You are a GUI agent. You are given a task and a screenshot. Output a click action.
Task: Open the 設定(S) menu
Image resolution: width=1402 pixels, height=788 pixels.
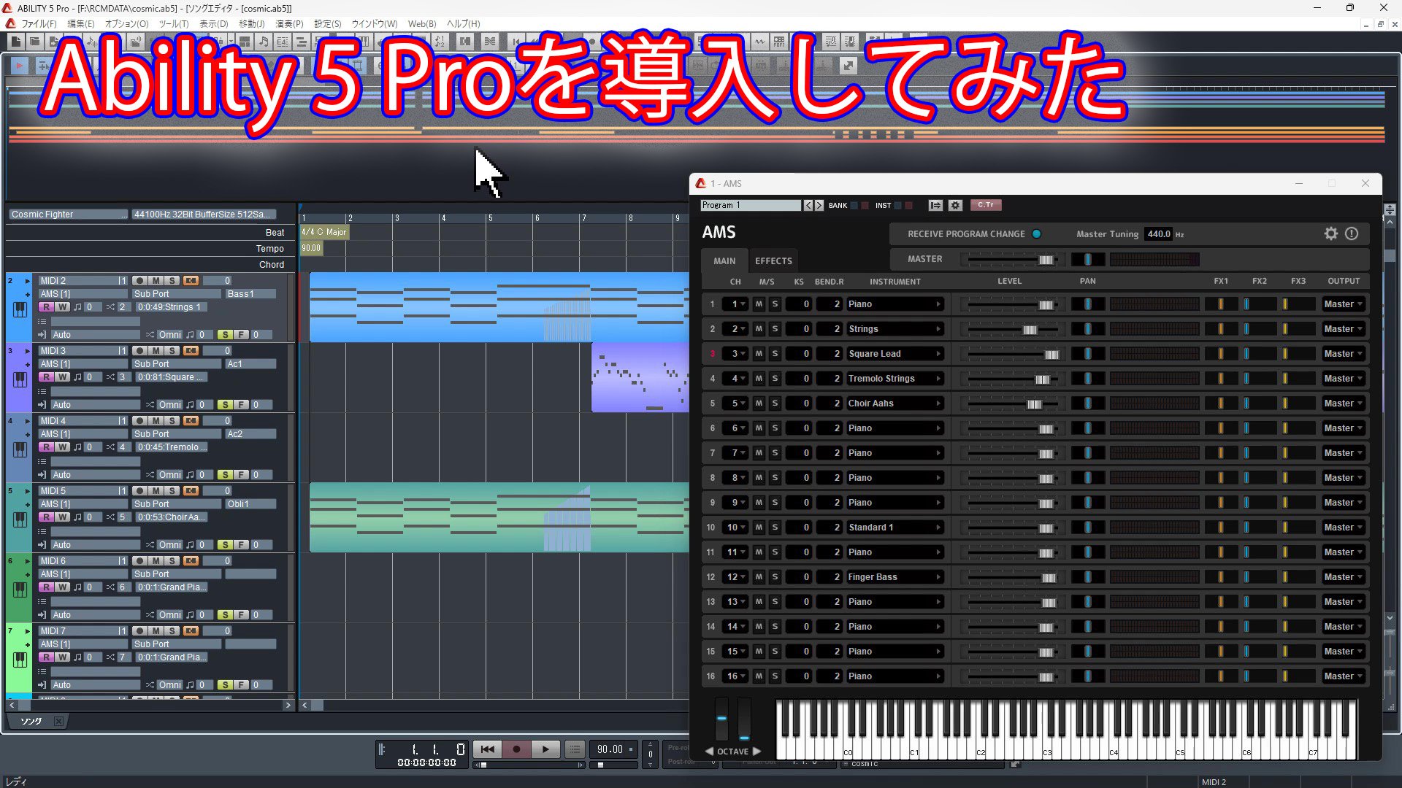click(327, 24)
